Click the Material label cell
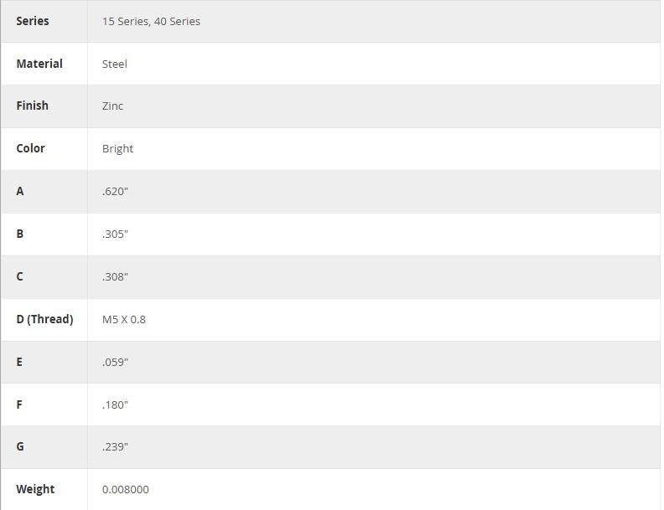Image resolution: width=664 pixels, height=510 pixels. (39, 64)
